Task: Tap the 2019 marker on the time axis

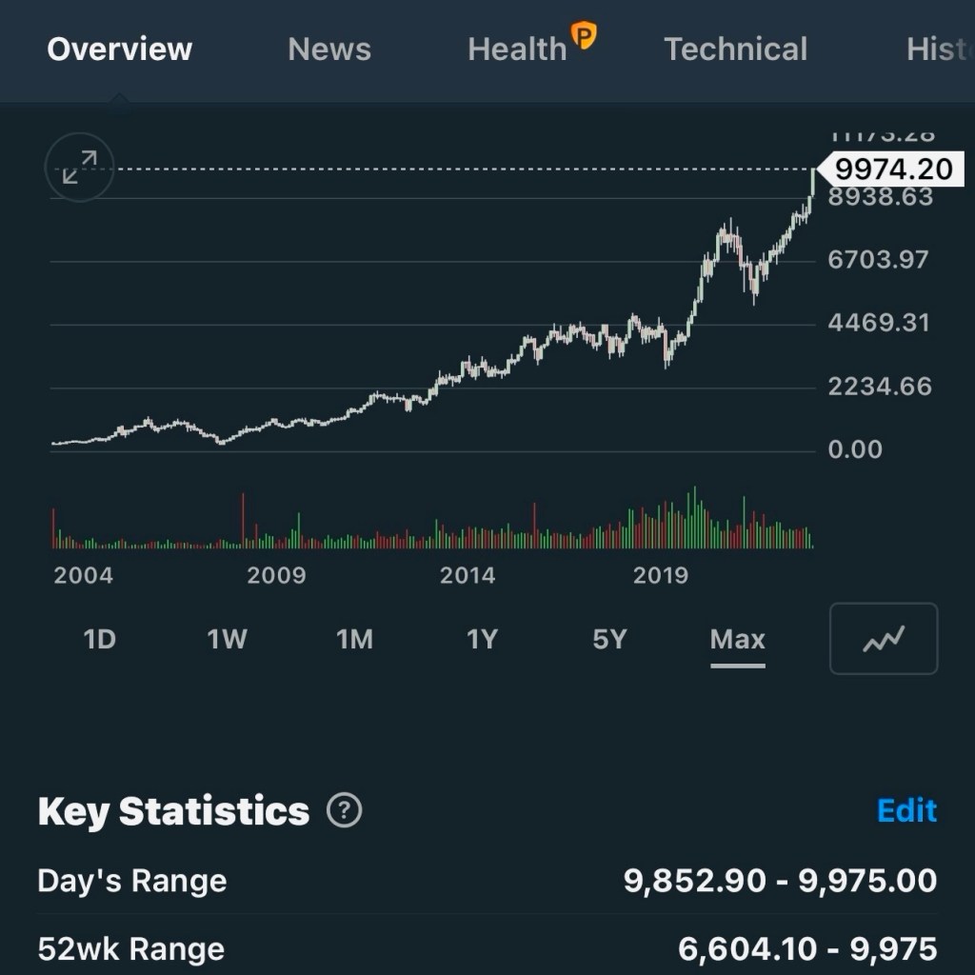Action: (x=661, y=575)
